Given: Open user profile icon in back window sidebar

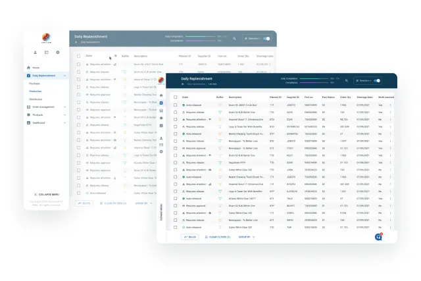Looking at the screenshot, I should [35, 53].
